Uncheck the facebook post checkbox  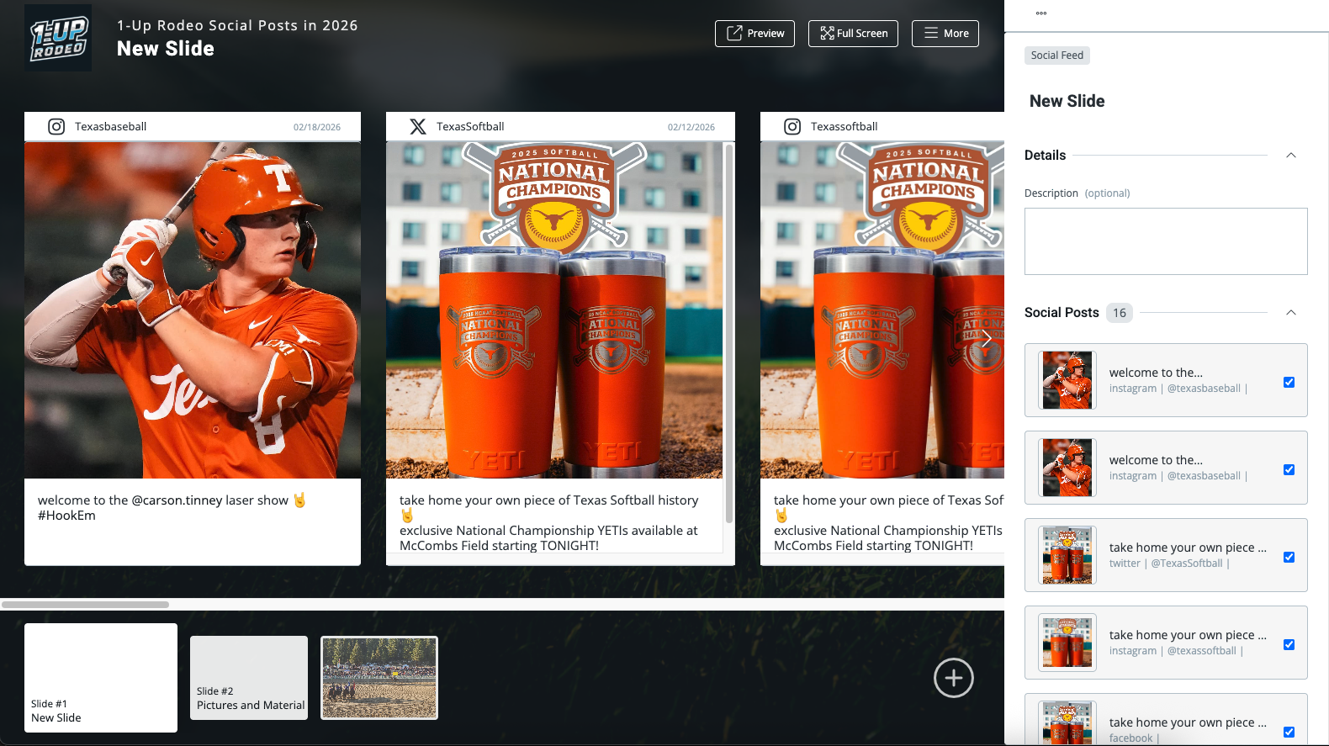coord(1289,733)
